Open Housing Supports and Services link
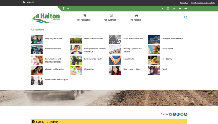This screenshot has height=124, width=218. coord(132,50)
